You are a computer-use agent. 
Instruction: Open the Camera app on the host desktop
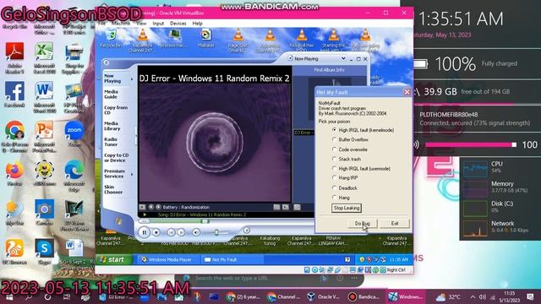pyautogui.click(x=44, y=212)
